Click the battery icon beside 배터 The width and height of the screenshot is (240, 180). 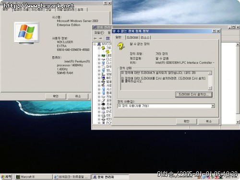(103, 78)
